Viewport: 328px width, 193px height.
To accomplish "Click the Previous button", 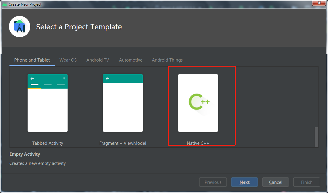I will click(x=213, y=182).
